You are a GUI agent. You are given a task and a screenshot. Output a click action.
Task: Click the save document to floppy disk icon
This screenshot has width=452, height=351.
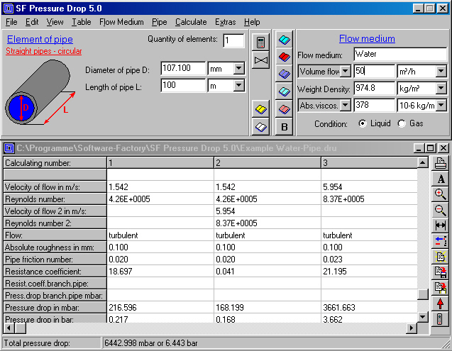coord(440,272)
